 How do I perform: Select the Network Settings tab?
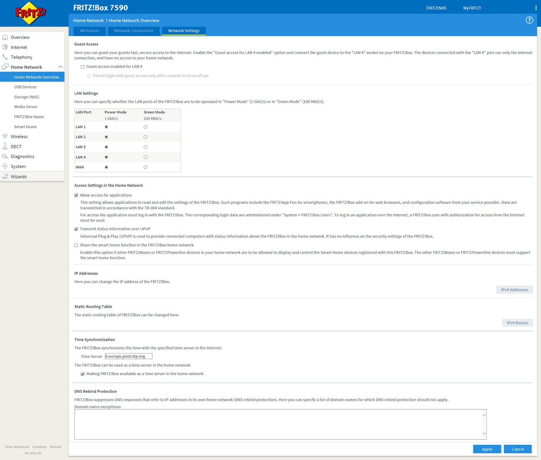coord(184,31)
